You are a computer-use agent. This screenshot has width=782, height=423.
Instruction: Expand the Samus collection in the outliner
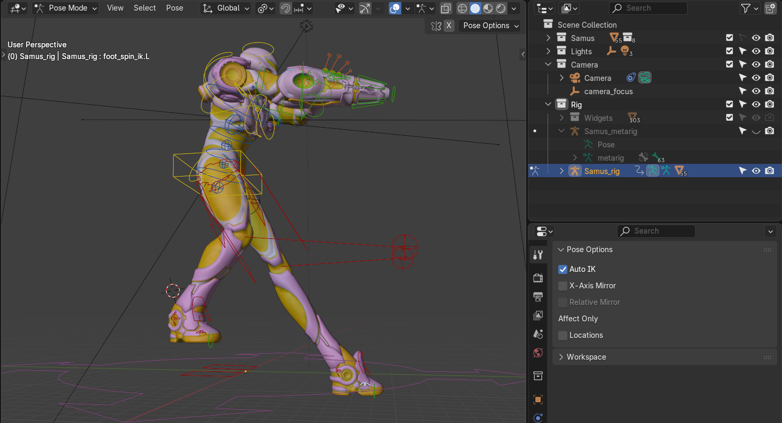[x=548, y=38]
